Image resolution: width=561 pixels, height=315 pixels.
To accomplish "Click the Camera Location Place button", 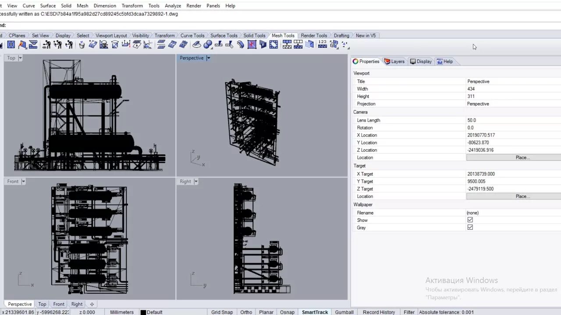I will 514,157.
